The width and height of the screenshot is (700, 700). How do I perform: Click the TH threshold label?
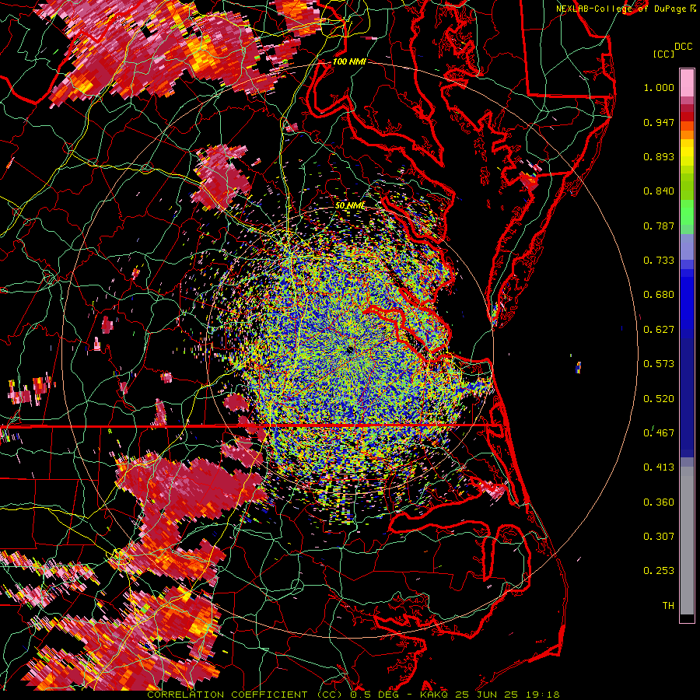(x=668, y=606)
